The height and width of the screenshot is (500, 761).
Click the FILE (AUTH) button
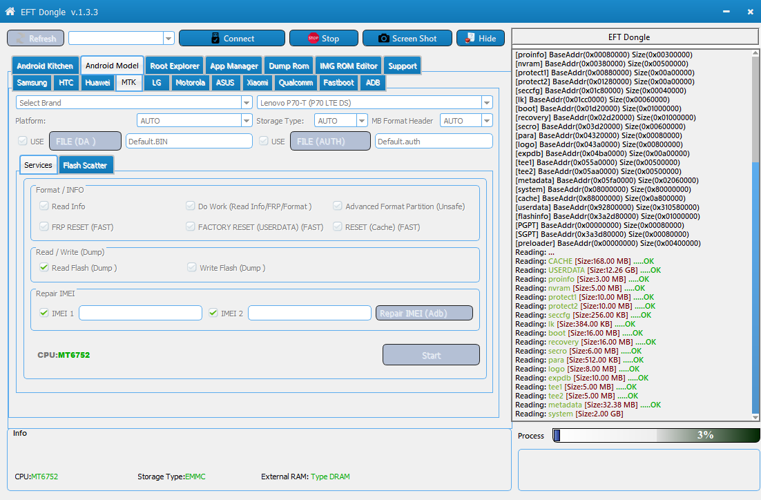pyautogui.click(x=331, y=142)
